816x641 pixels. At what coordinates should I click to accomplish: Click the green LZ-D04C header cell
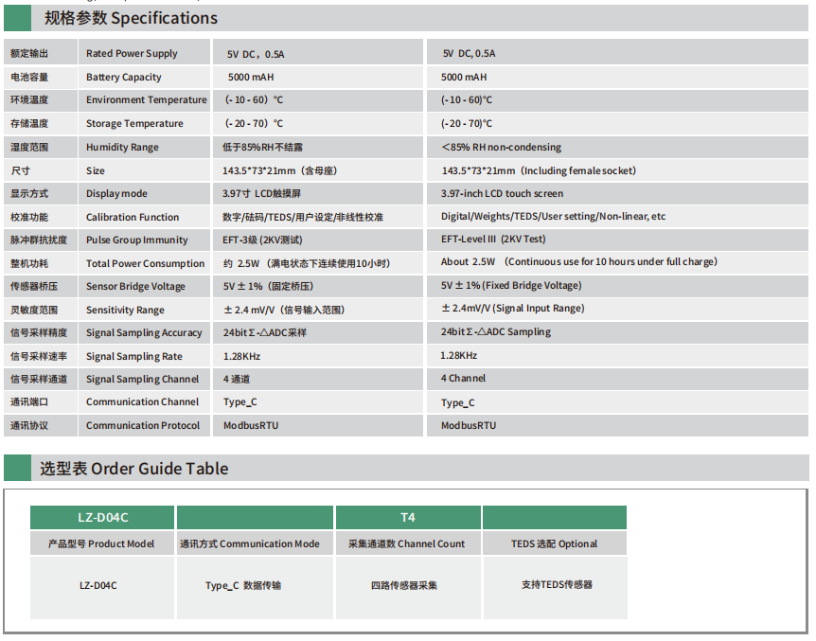tap(102, 517)
